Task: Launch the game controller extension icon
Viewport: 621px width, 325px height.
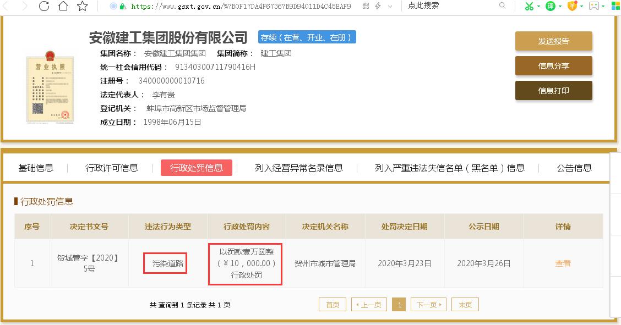Action: 593,5
